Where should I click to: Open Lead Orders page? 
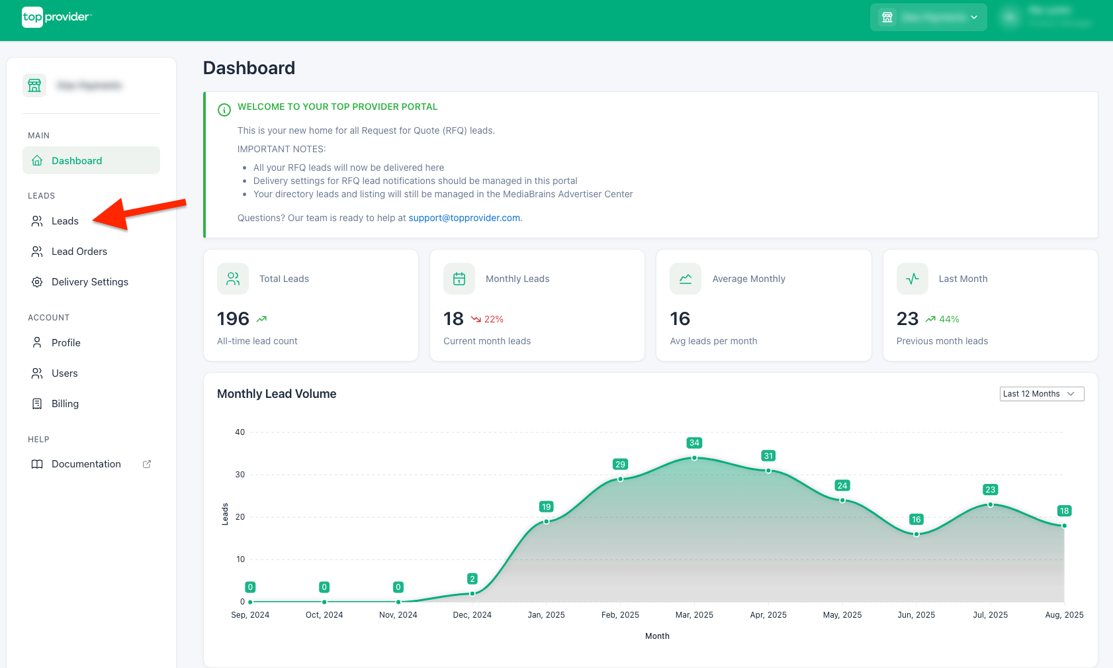tap(79, 252)
